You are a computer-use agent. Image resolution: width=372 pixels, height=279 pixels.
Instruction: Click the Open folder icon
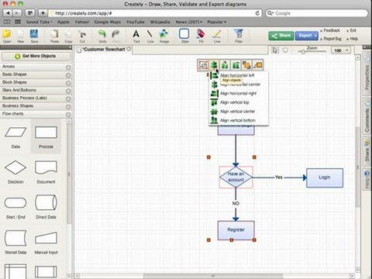(x=7, y=36)
